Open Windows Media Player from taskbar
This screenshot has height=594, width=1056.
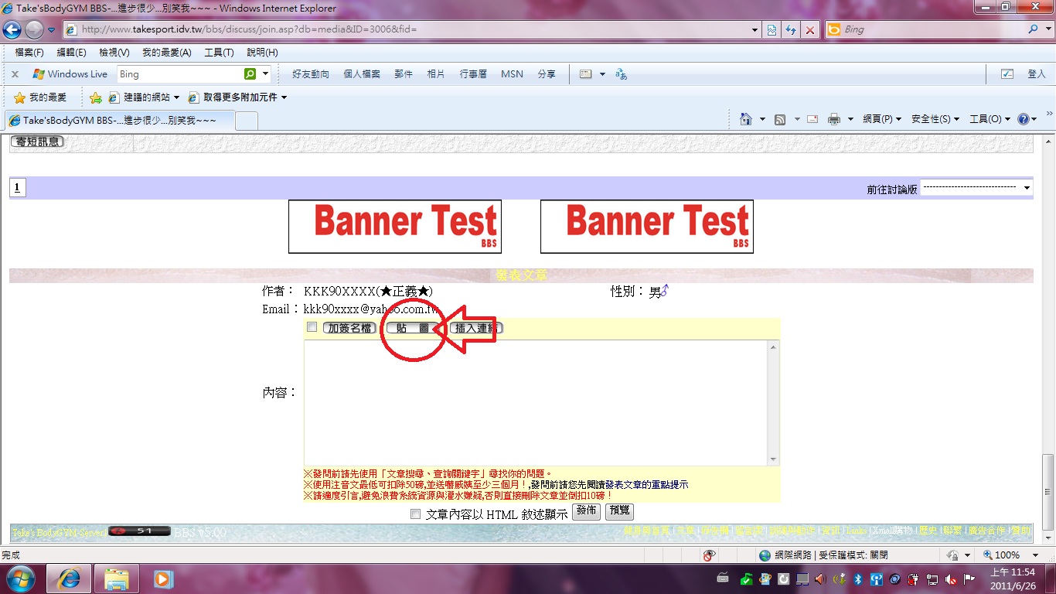click(x=163, y=579)
